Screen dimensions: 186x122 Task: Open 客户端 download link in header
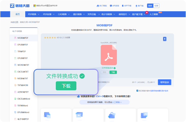click(139, 6)
